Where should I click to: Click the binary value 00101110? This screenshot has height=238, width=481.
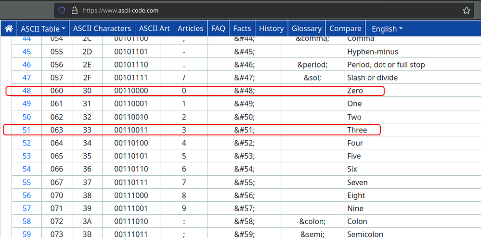pyautogui.click(x=131, y=65)
